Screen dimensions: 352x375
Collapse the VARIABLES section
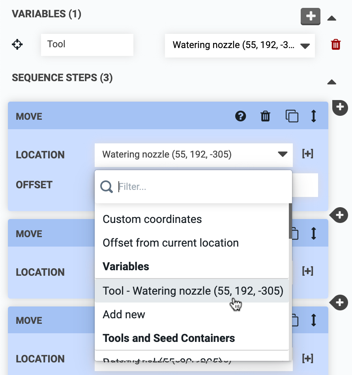[331, 18]
